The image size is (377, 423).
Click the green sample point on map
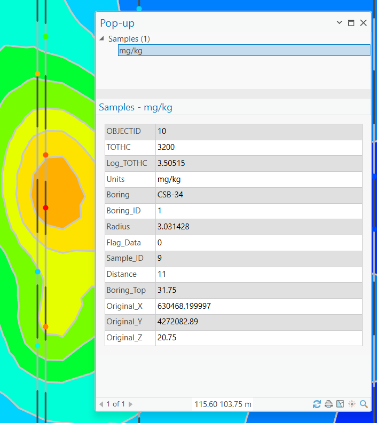[45, 36]
